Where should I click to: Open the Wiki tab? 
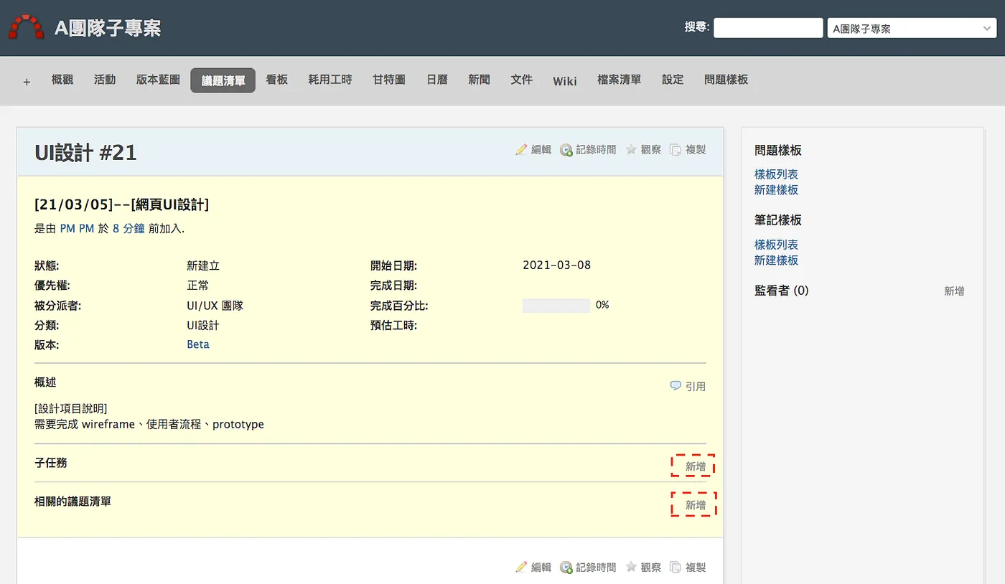point(565,80)
